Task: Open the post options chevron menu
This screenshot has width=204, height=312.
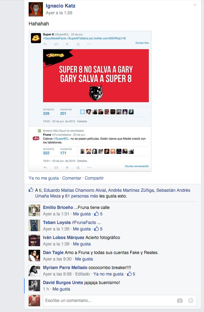Action: point(195,5)
